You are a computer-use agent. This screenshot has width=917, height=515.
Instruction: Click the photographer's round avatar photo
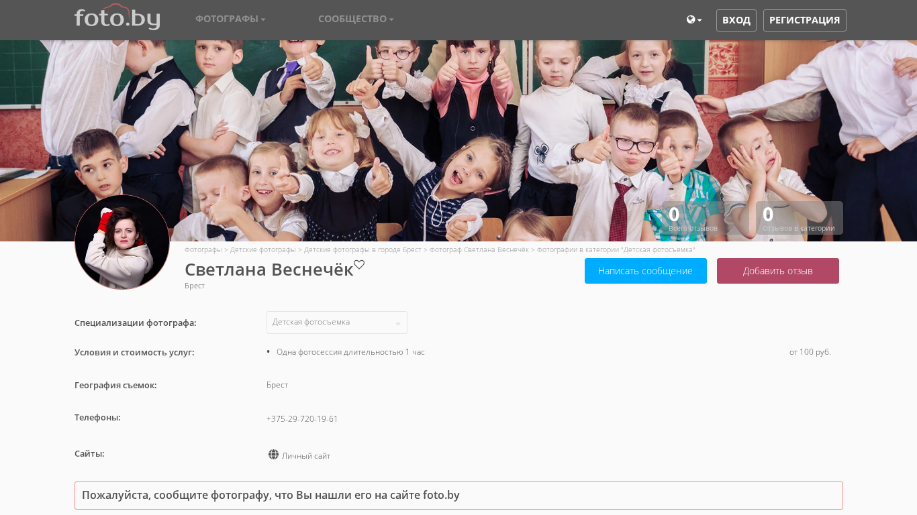coord(122,242)
